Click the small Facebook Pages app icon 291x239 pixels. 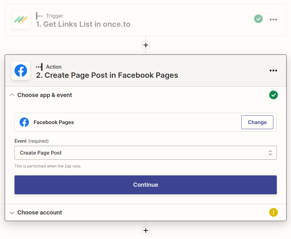click(x=24, y=122)
